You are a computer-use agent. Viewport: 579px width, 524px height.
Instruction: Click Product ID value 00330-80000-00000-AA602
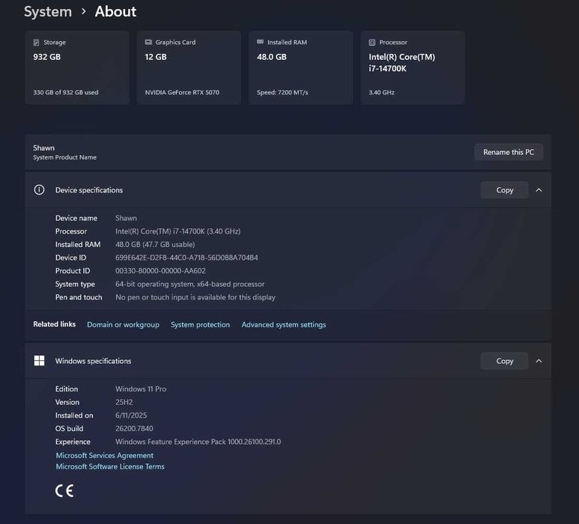[160, 271]
